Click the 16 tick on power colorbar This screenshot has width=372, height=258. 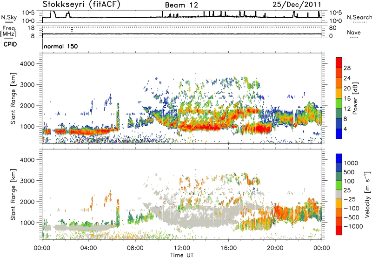[x=347, y=99]
